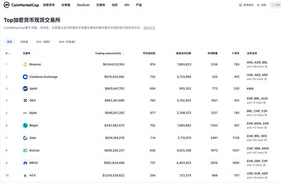This screenshot has width=281, height=183.
Task: Open the 交易所 menu
Action: [x=101, y=5]
